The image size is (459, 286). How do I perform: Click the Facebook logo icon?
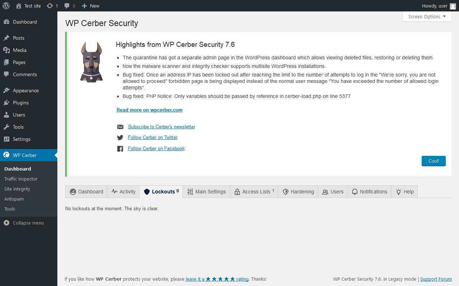pos(120,149)
